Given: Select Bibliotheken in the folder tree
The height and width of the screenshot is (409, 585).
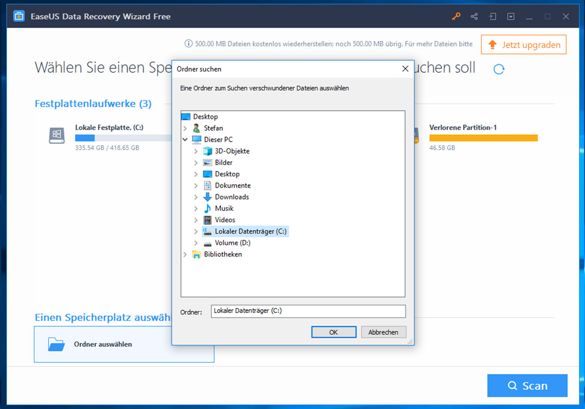Looking at the screenshot, I should point(223,254).
